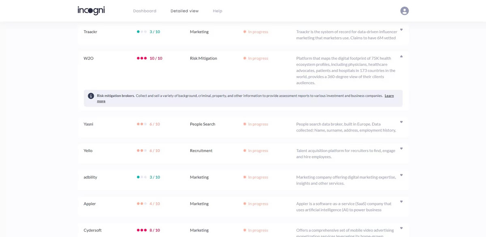Open the Dashboard tab

click(x=145, y=11)
